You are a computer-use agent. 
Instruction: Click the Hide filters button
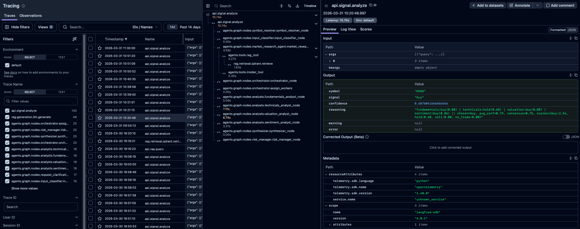[x=17, y=27]
